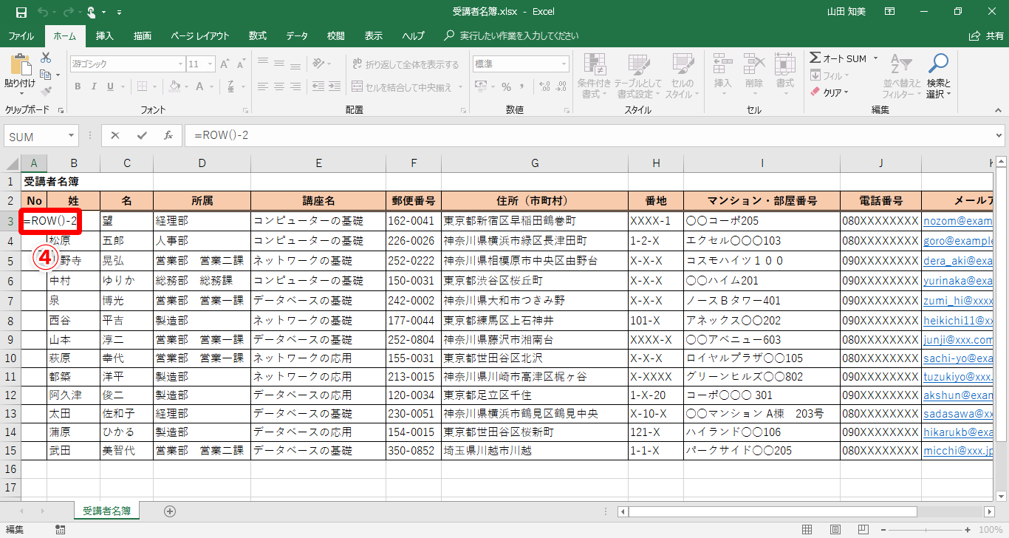1009x538 pixels.
Task: Toggle Wrap Text (折り返して全体を表示する)
Action: click(406, 64)
